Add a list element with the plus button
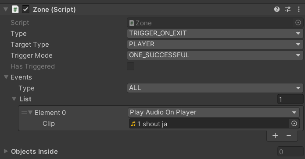Image resolution: width=305 pixels, height=159 pixels. (x=275, y=135)
